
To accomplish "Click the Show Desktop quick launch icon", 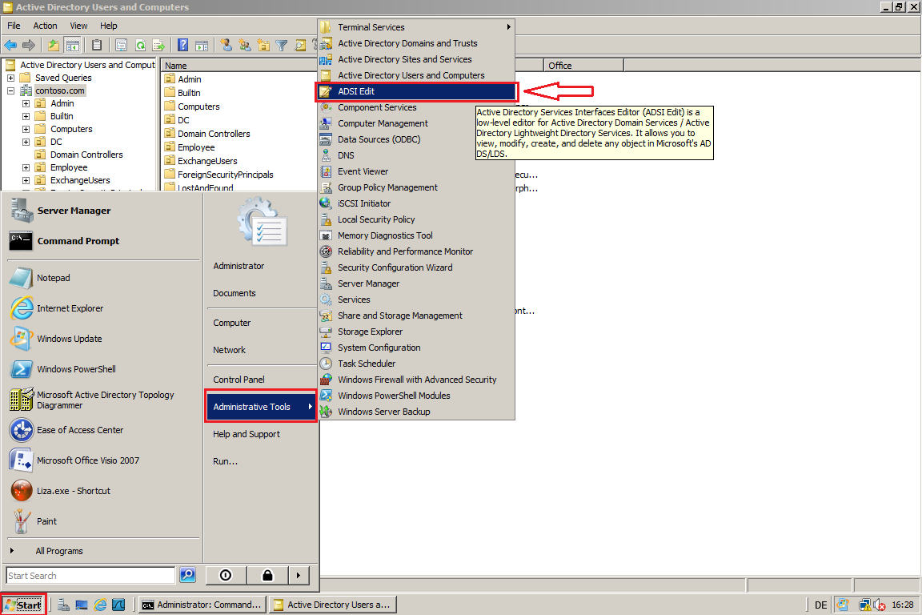I will [82, 605].
